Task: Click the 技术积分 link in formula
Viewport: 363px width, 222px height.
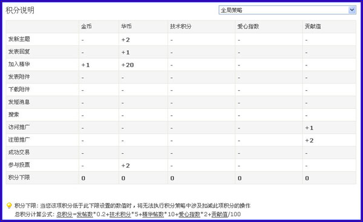Action: point(120,214)
